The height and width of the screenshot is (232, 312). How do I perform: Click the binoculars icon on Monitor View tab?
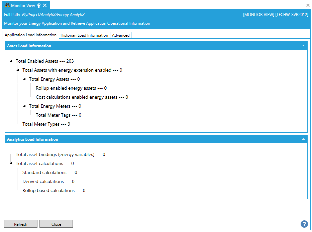coord(7,5)
